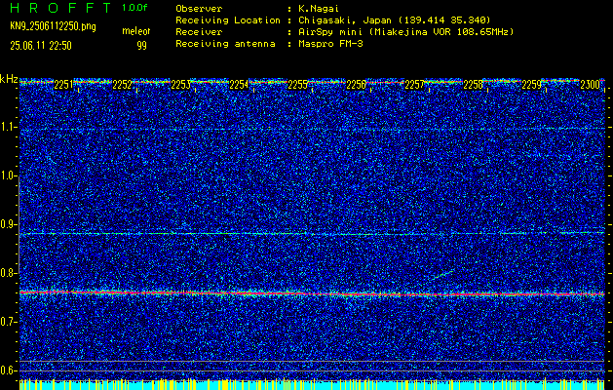Click the 0.6 frequency axis label
Viewport: 613px width, 390px height.
tap(9, 370)
